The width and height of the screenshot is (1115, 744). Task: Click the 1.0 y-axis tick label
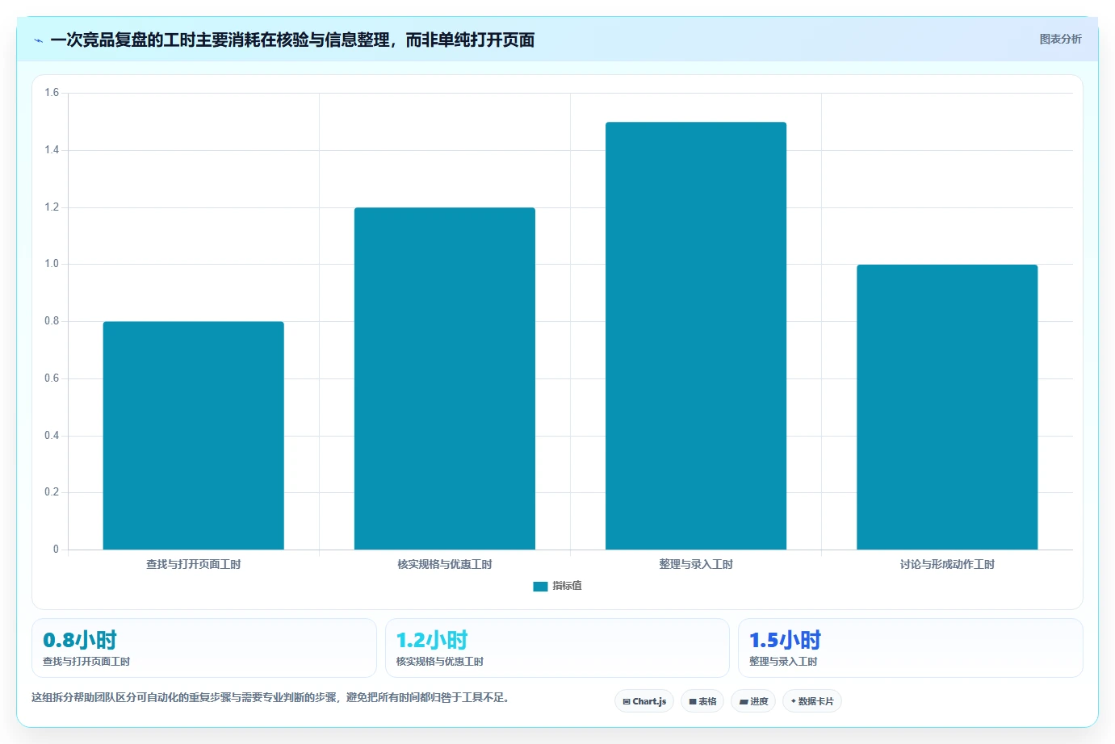pos(52,264)
